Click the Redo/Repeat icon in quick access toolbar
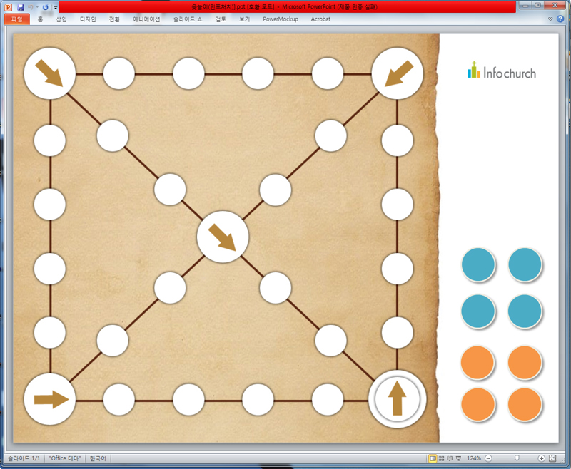This screenshot has width=571, height=469. pos(46,6)
